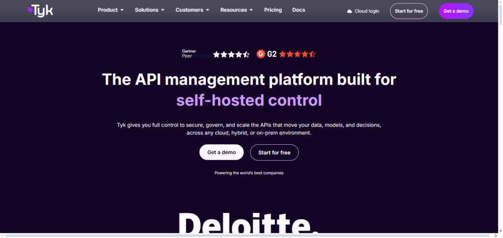Click the horizontal scrollbar at the bottom
This screenshot has height=238, width=503.
click(246, 236)
